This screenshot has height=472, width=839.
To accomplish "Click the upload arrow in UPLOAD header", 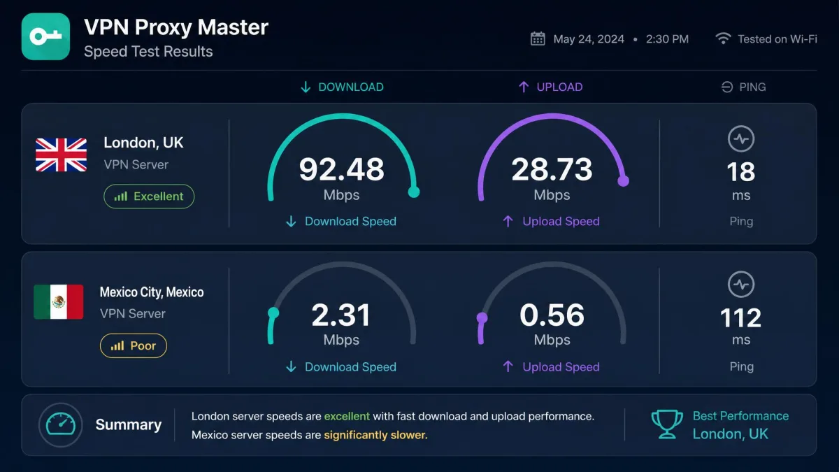I will 523,87.
